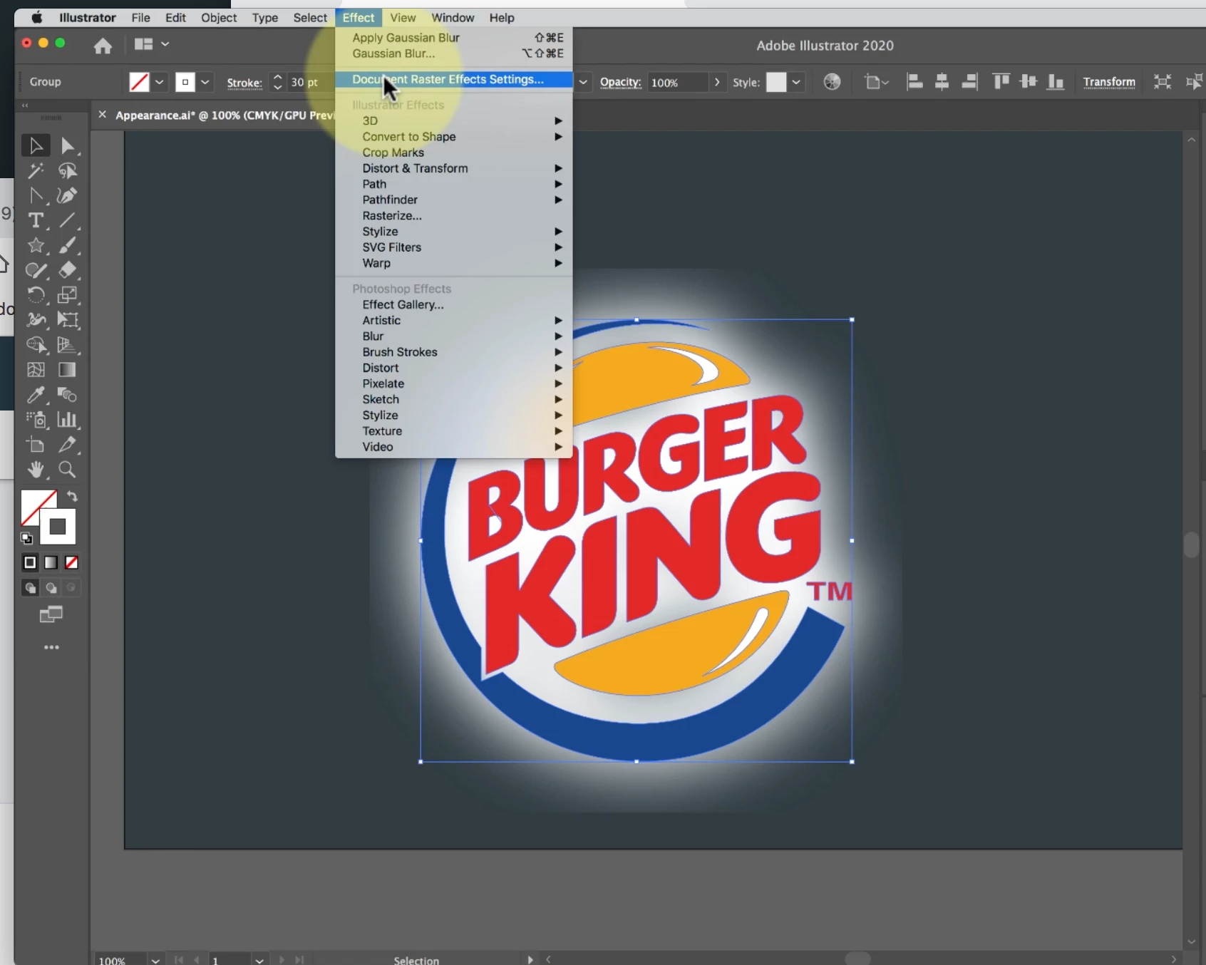Open artboard number dropdown

tap(259, 960)
